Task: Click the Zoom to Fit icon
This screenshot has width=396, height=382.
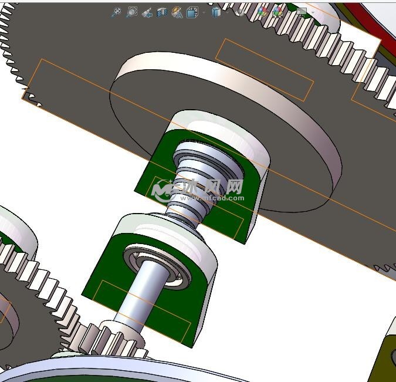Action: [116, 12]
